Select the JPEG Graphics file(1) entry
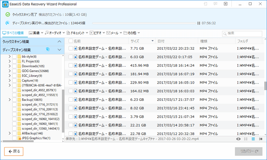Viewport: 267px width, 160px height. [x=36, y=138]
